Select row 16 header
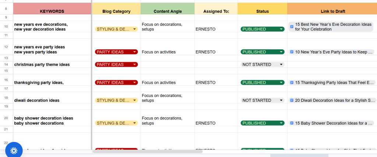The width and height of the screenshot is (377, 157). [x=6, y=80]
